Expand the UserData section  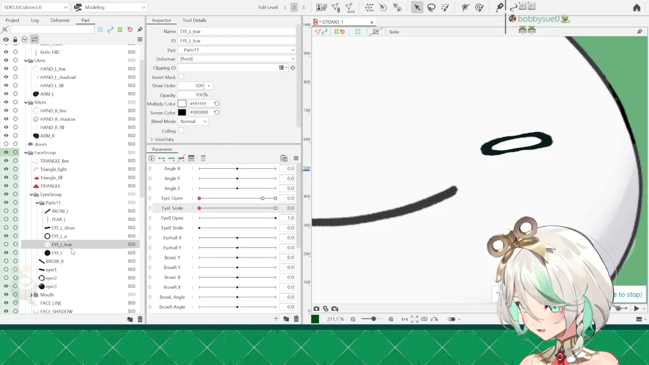coord(152,139)
